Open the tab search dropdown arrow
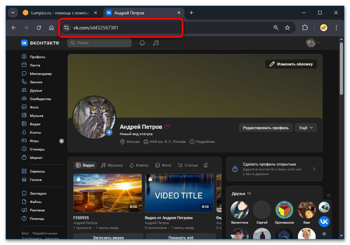Screen dimensions: 350x245 pyautogui.click(x=13, y=13)
